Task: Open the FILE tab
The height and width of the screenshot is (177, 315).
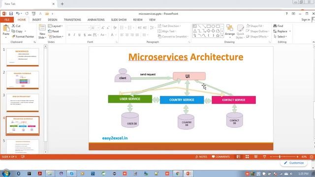Action: (x=7, y=20)
